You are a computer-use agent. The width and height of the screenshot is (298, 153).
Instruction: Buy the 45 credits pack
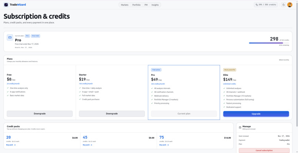[x=87, y=145]
